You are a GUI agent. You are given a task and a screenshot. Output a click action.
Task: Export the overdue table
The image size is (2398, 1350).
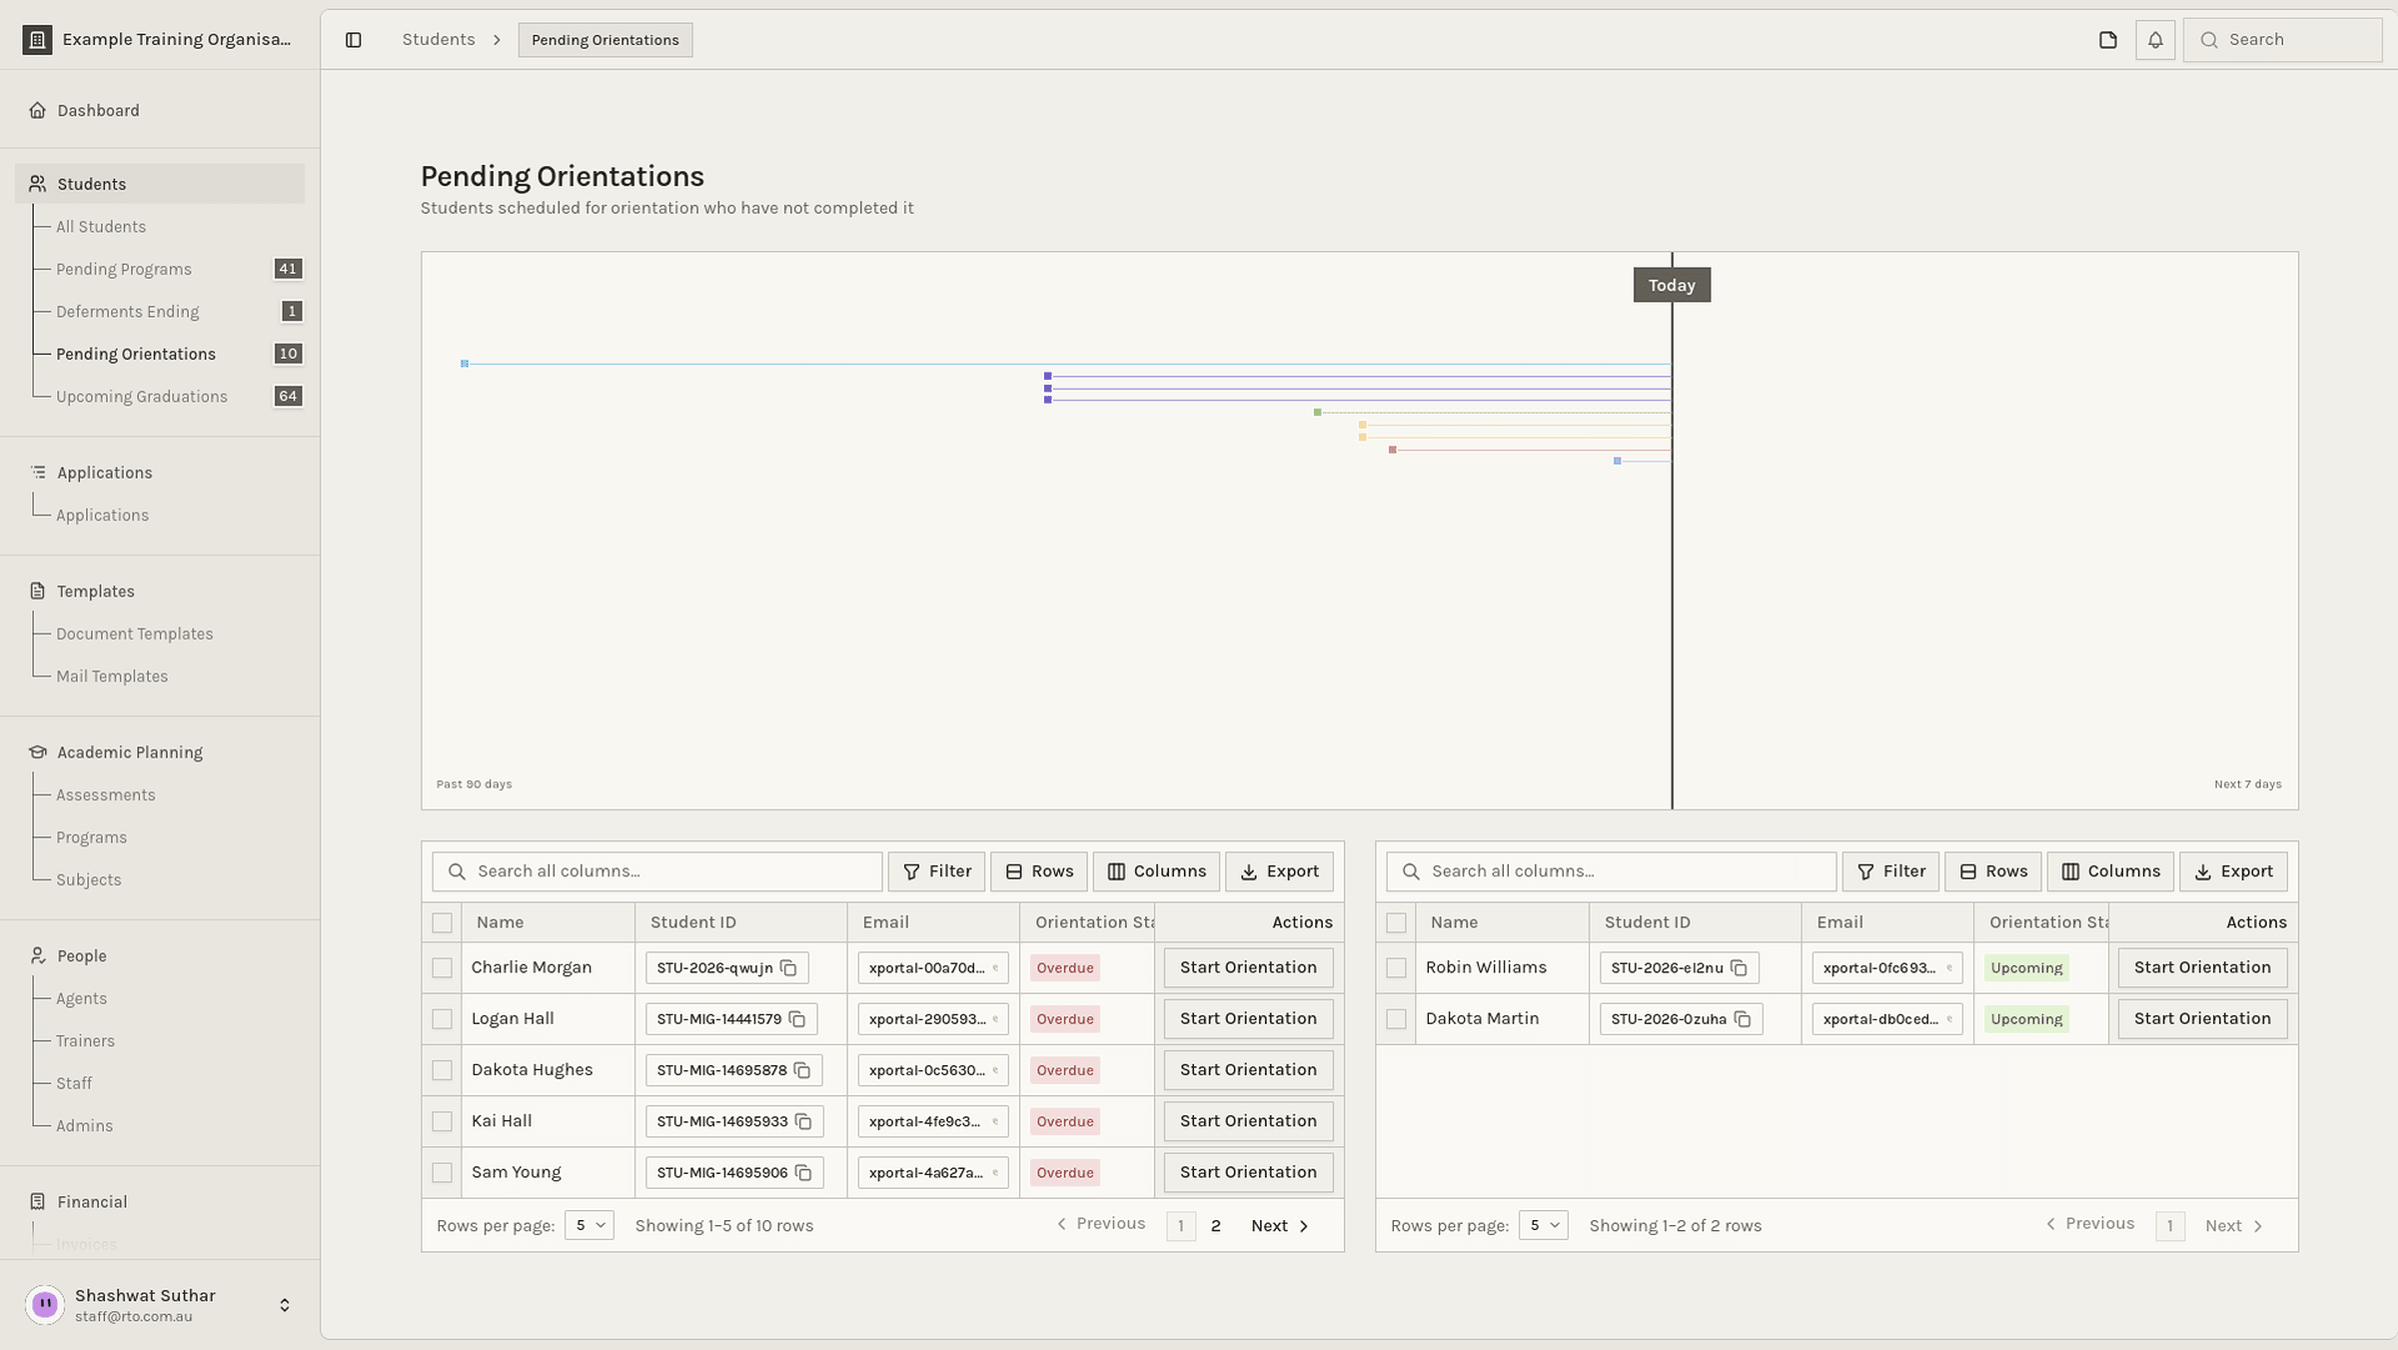point(1279,871)
